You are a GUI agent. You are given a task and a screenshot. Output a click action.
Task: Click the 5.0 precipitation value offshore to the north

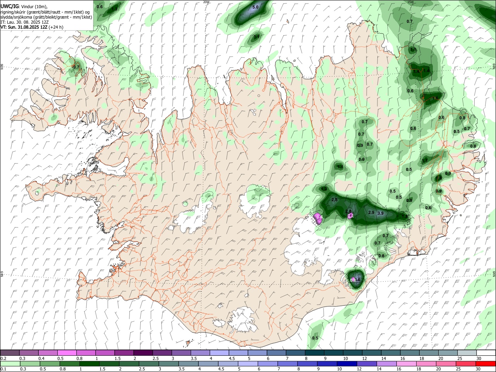pyautogui.click(x=255, y=7)
